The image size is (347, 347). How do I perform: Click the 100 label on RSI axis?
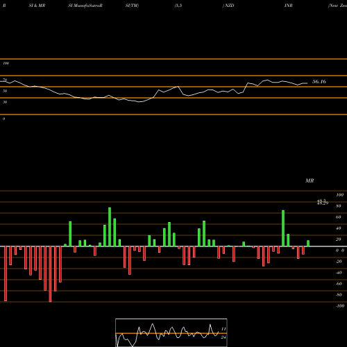pyautogui.click(x=6, y=63)
